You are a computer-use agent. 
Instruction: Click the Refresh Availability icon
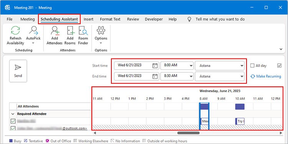click(x=15, y=30)
